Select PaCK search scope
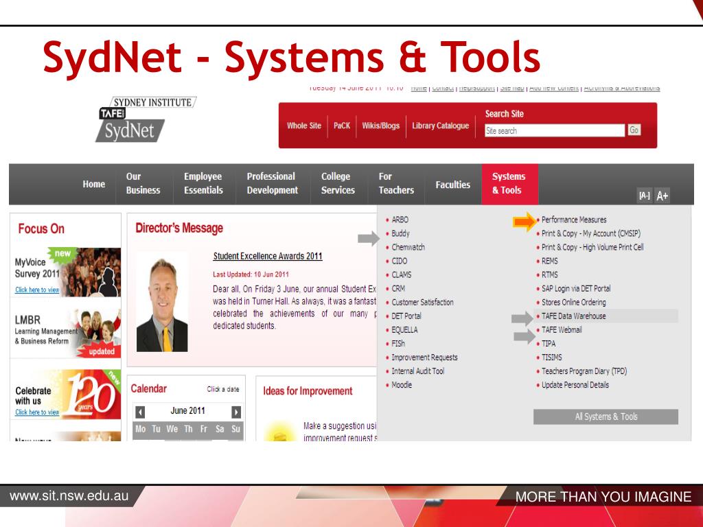 click(342, 126)
